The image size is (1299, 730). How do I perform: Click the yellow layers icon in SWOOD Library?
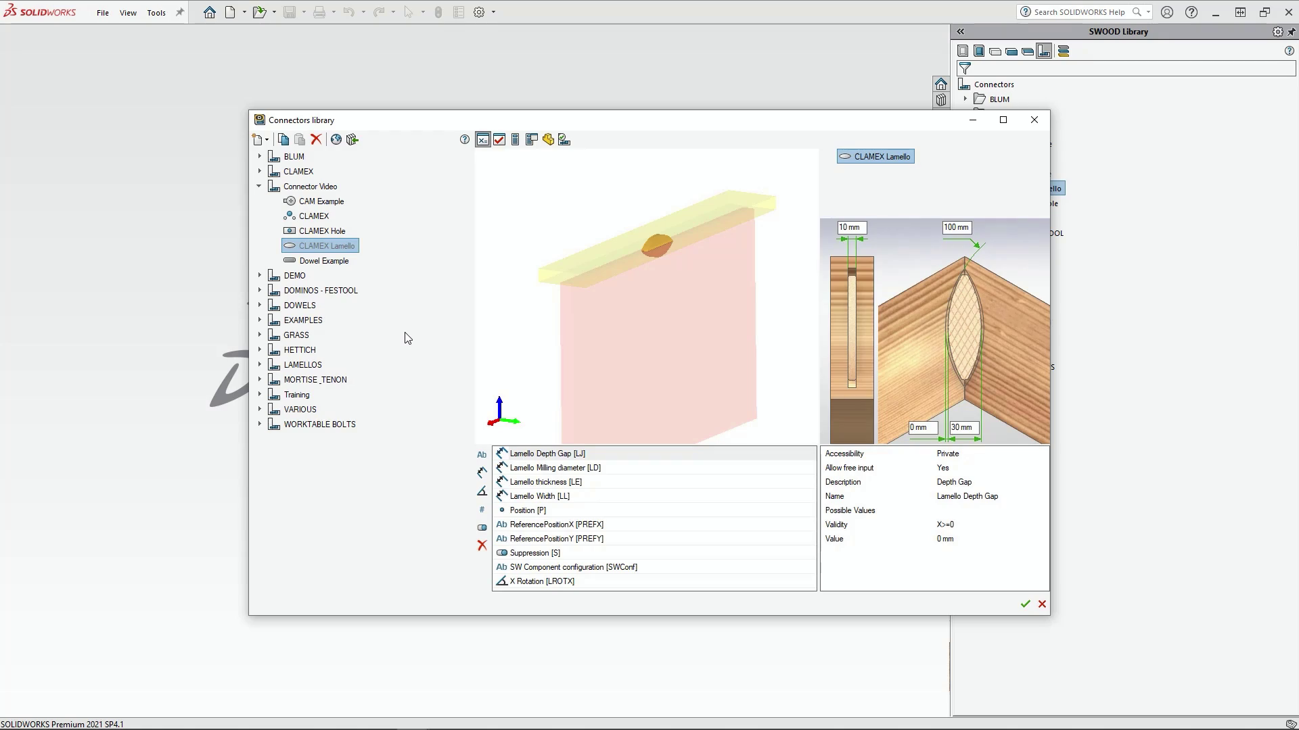click(x=1063, y=51)
